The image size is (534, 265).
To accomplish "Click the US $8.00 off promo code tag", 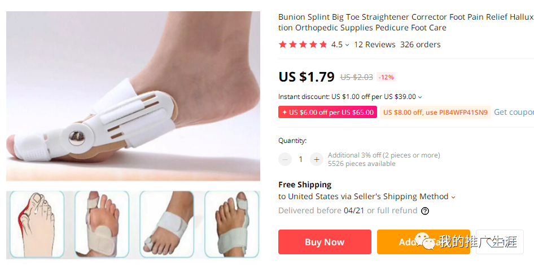I will 435,112.
